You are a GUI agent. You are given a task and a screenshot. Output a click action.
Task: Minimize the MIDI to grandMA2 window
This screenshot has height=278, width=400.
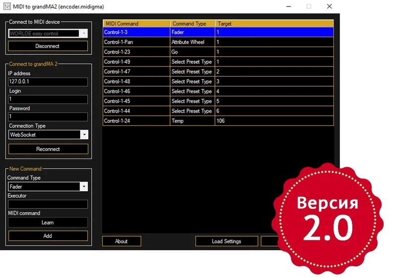[289, 6]
